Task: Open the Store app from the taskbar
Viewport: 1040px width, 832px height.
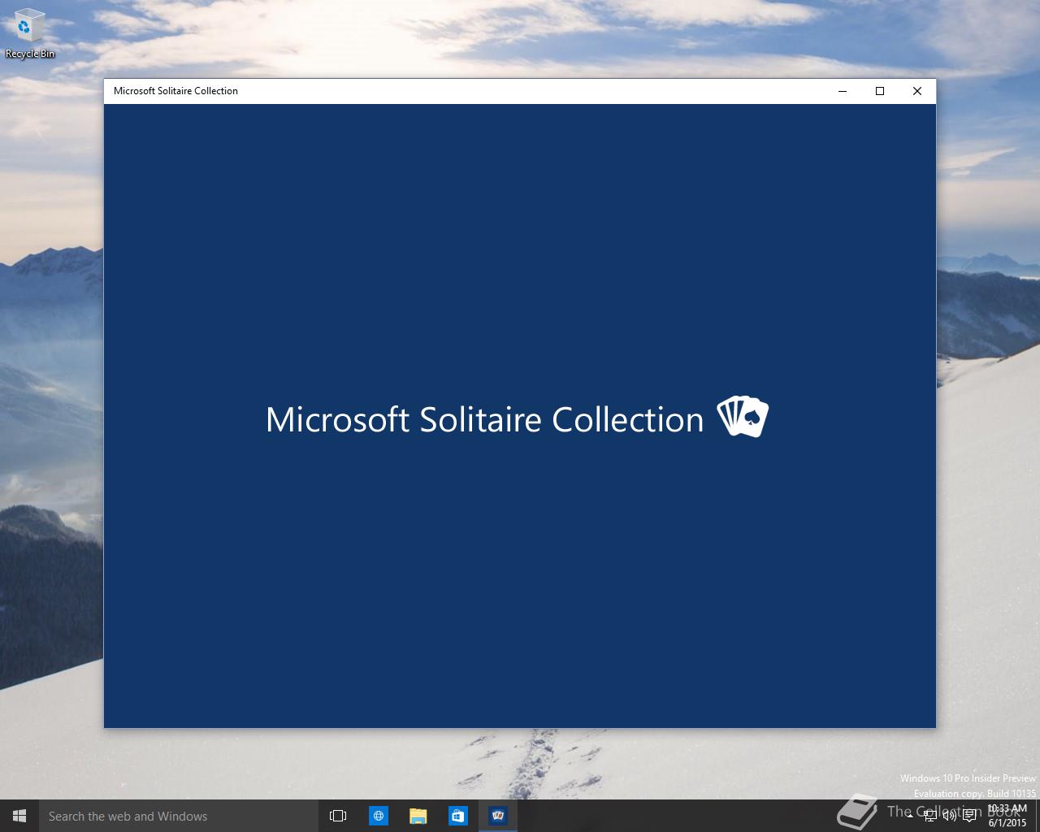Action: pyautogui.click(x=458, y=816)
